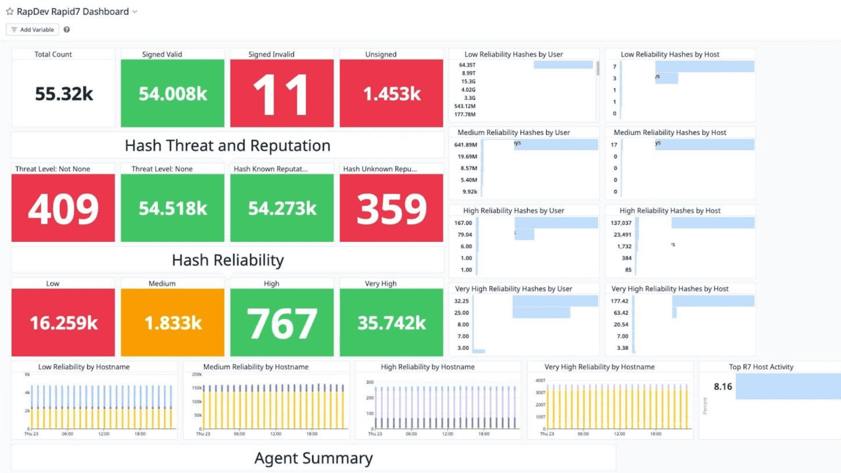Select 23,491 in High Reliability Hashes by Host

(x=622, y=235)
